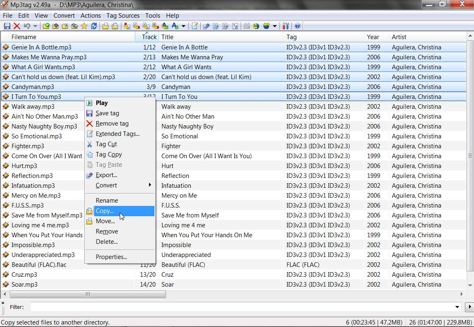Open the View menu
The height and width of the screenshot is (327, 474).
(x=41, y=16)
